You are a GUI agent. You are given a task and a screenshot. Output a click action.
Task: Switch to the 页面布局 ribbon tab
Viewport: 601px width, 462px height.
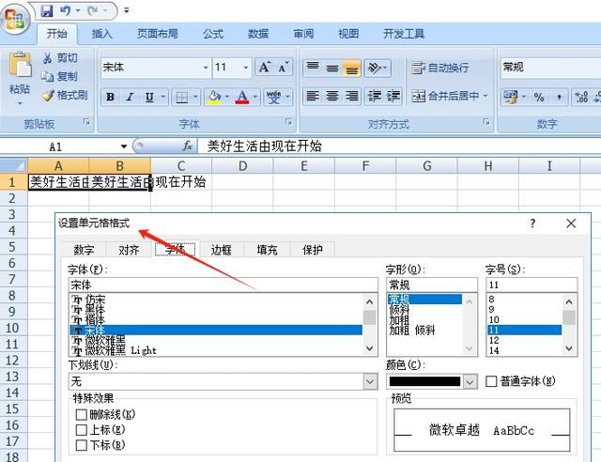(x=158, y=34)
